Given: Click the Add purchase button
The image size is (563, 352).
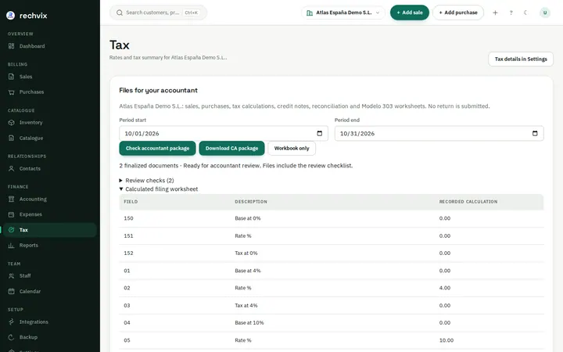Looking at the screenshot, I should pos(458,13).
